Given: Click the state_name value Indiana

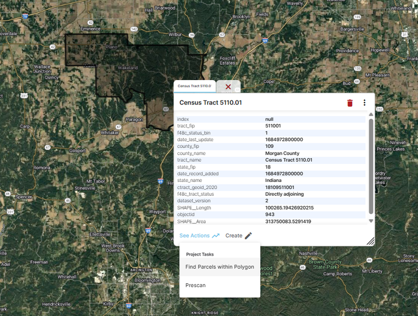Looking at the screenshot, I should point(273,180).
